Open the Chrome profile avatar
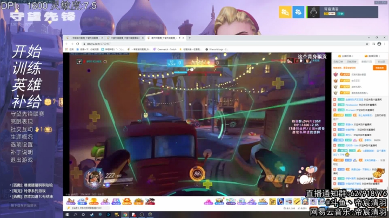The image size is (389, 218). (379, 44)
